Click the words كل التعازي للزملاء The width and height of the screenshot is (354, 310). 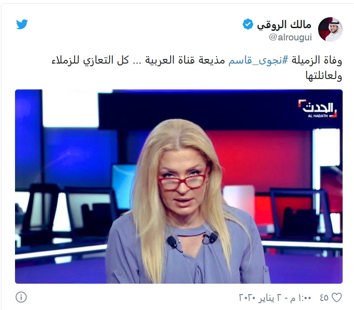tap(90, 60)
